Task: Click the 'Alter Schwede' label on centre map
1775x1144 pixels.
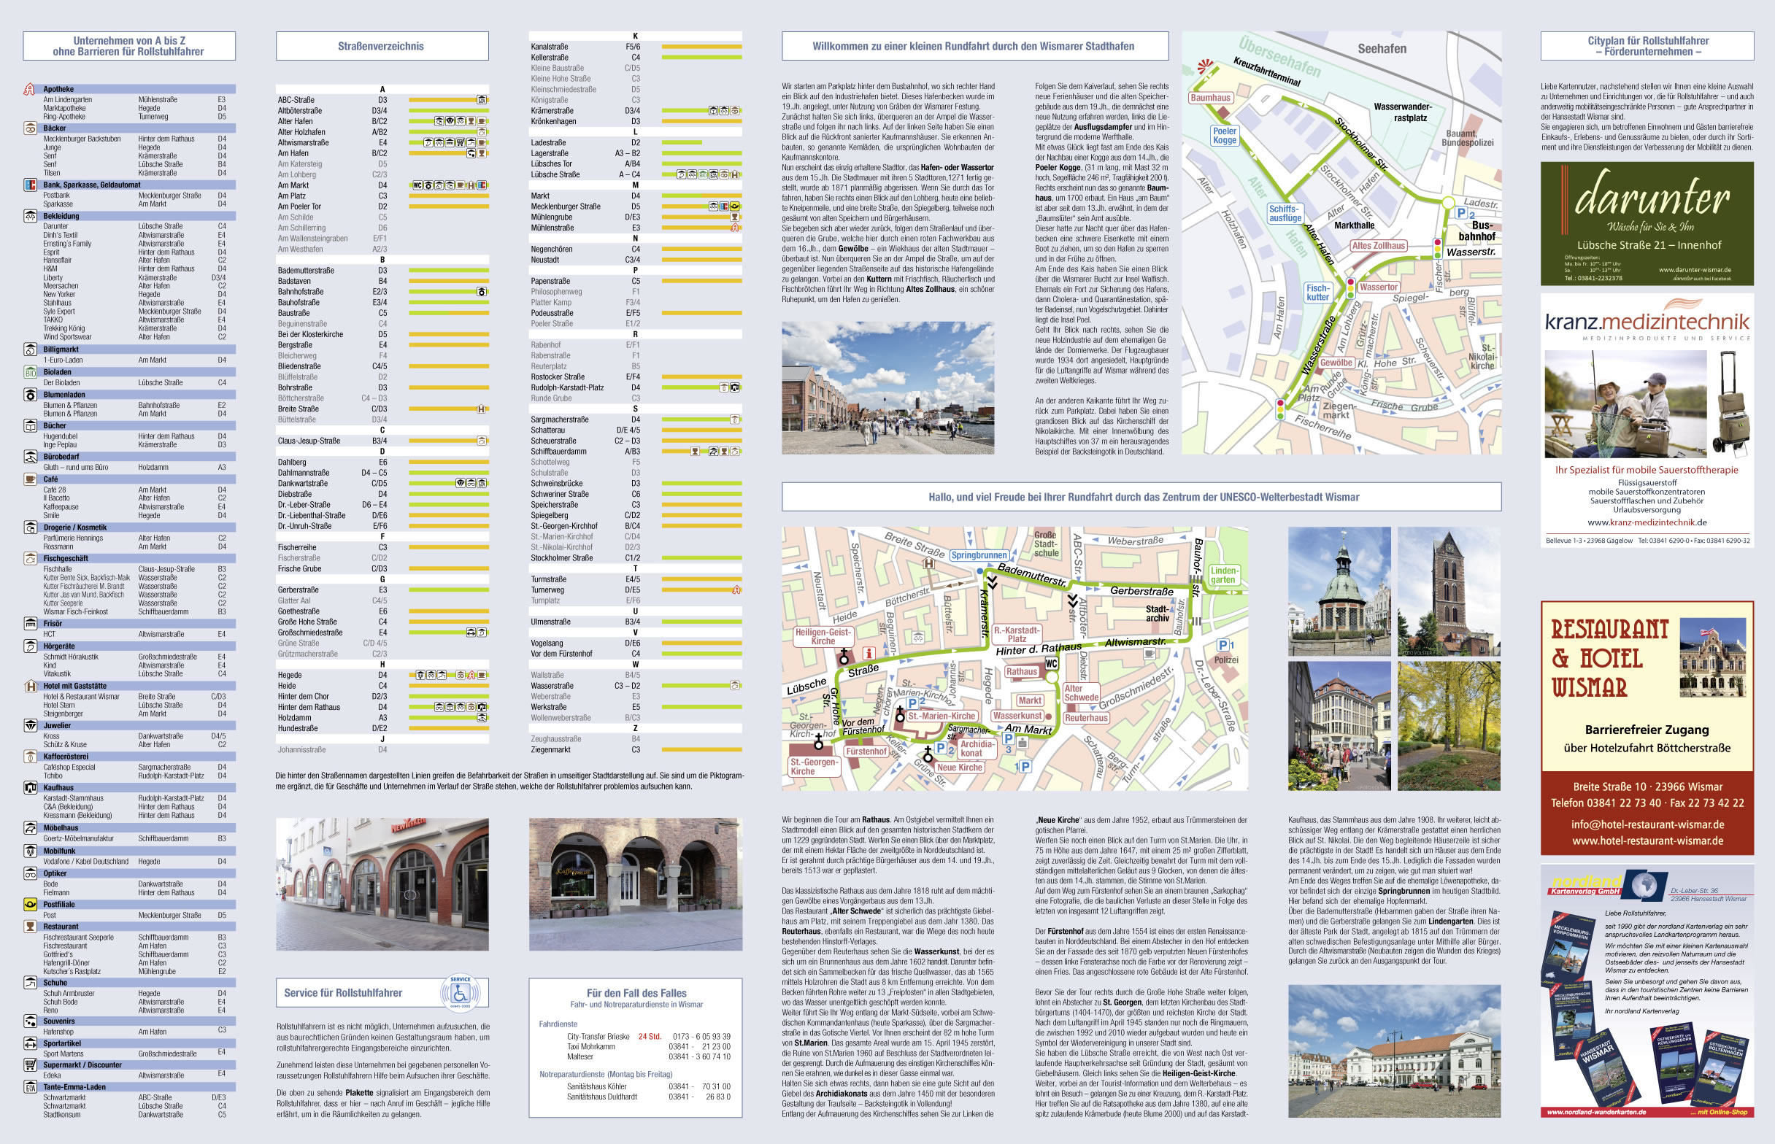Action: click(x=1081, y=692)
